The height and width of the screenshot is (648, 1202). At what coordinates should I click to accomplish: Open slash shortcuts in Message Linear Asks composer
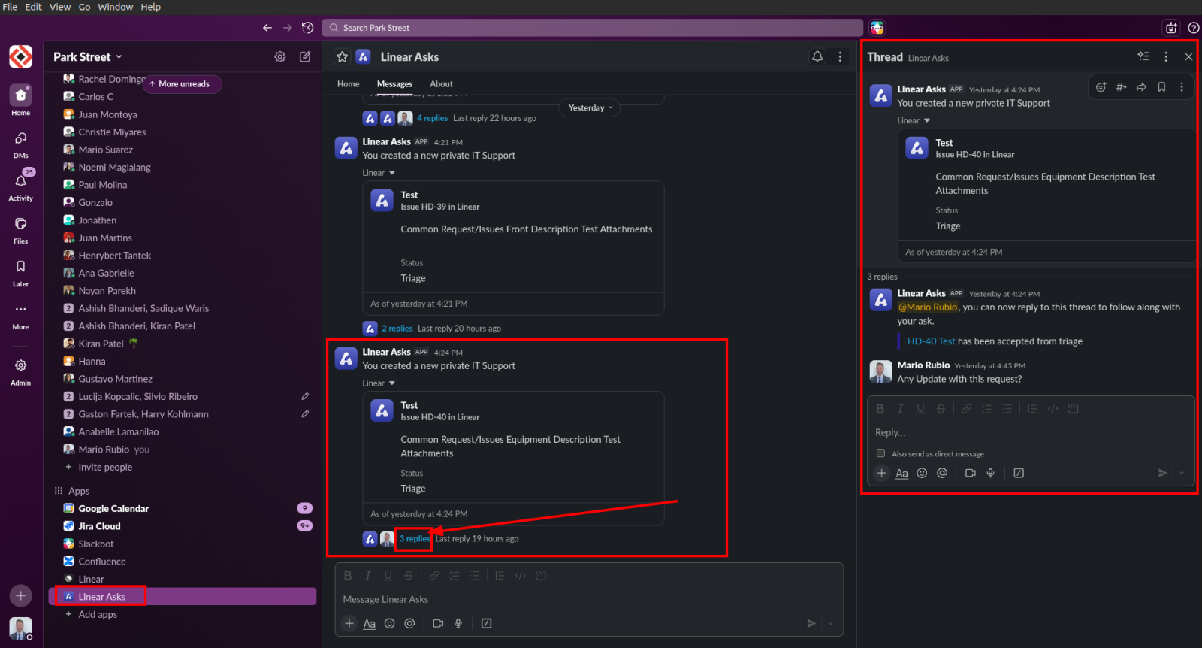(486, 623)
